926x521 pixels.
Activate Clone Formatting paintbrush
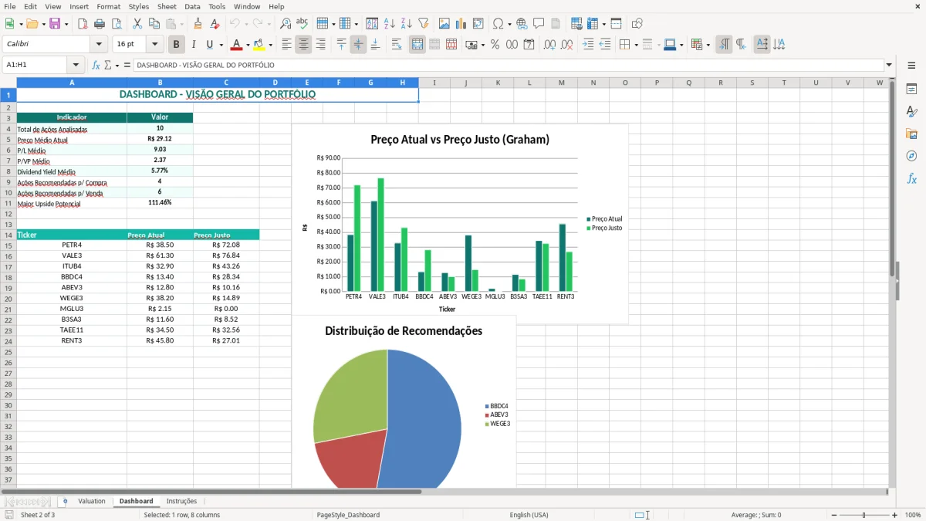(198, 24)
